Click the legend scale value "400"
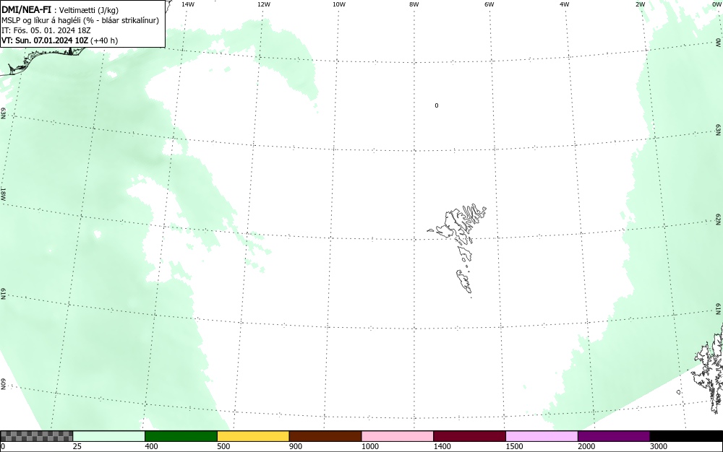This screenshot has height=452, width=723. [x=151, y=446]
